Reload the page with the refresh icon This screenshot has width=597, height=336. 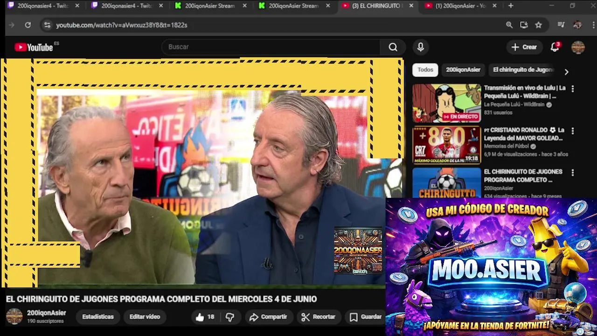[x=28, y=25]
